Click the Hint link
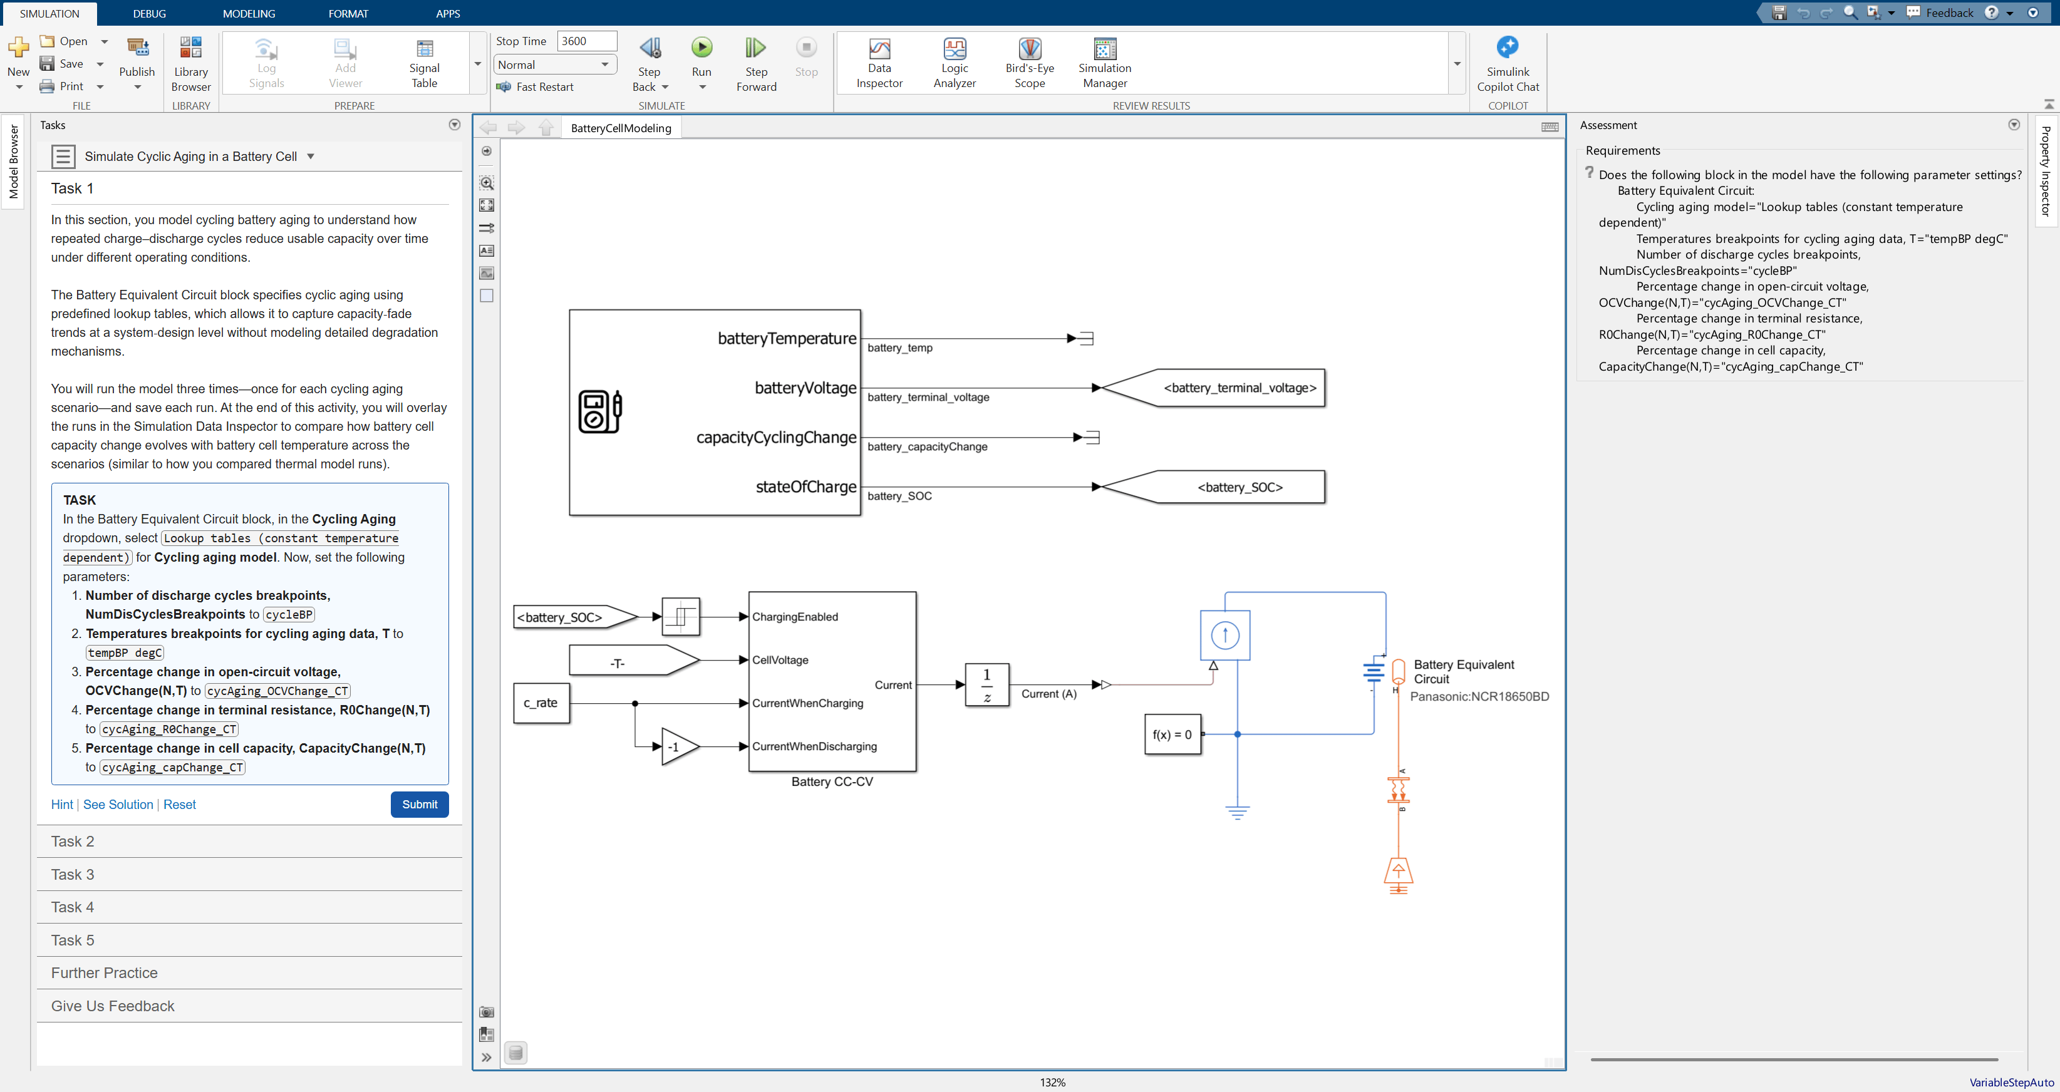 [61, 804]
